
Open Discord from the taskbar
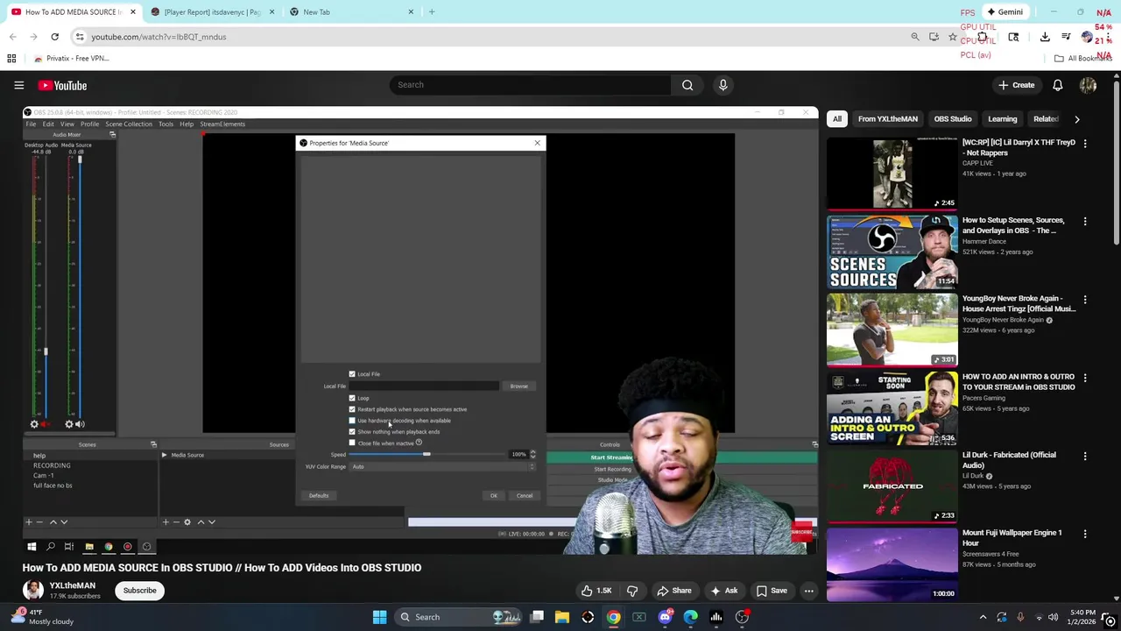click(x=665, y=617)
